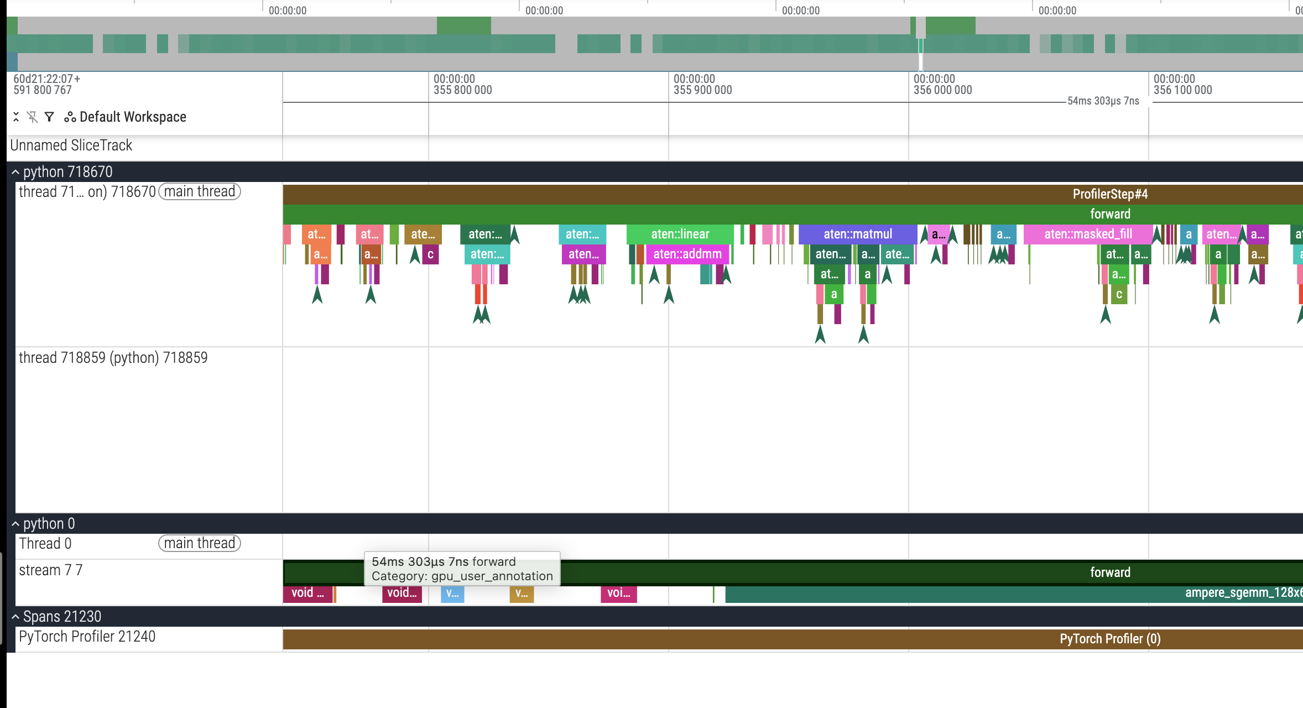Click the thread 718859 (python) track label
The height and width of the screenshot is (708, 1303).
(x=113, y=358)
